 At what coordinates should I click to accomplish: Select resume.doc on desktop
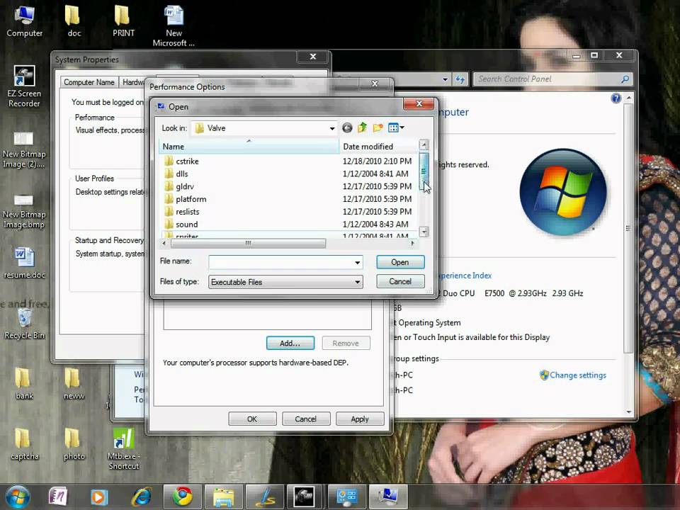point(24,263)
